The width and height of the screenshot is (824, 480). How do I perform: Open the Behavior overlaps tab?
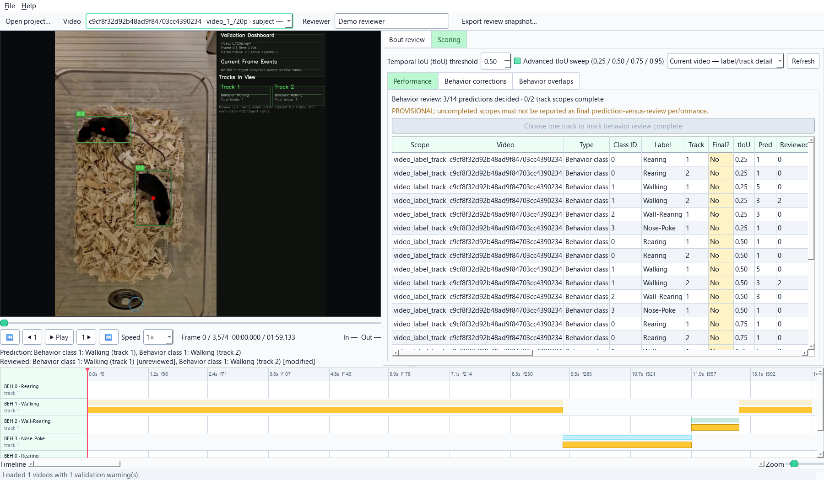point(546,81)
